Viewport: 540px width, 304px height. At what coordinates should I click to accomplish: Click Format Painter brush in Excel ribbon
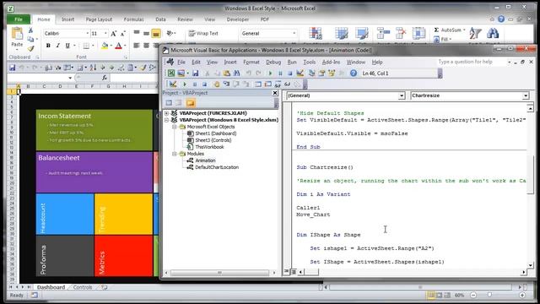(30, 49)
